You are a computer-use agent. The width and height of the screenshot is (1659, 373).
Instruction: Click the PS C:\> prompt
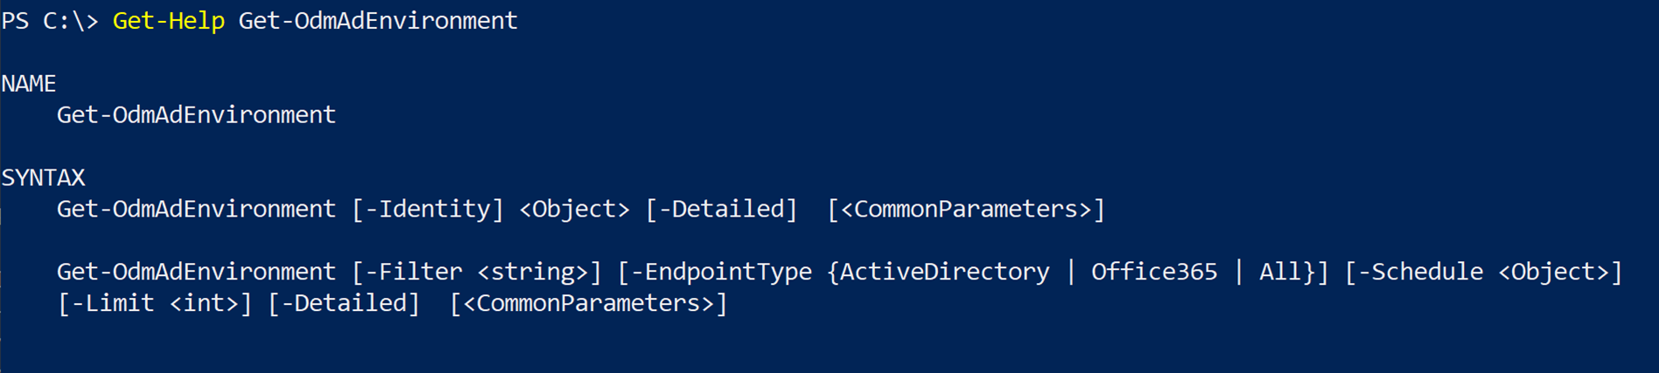coord(49,20)
